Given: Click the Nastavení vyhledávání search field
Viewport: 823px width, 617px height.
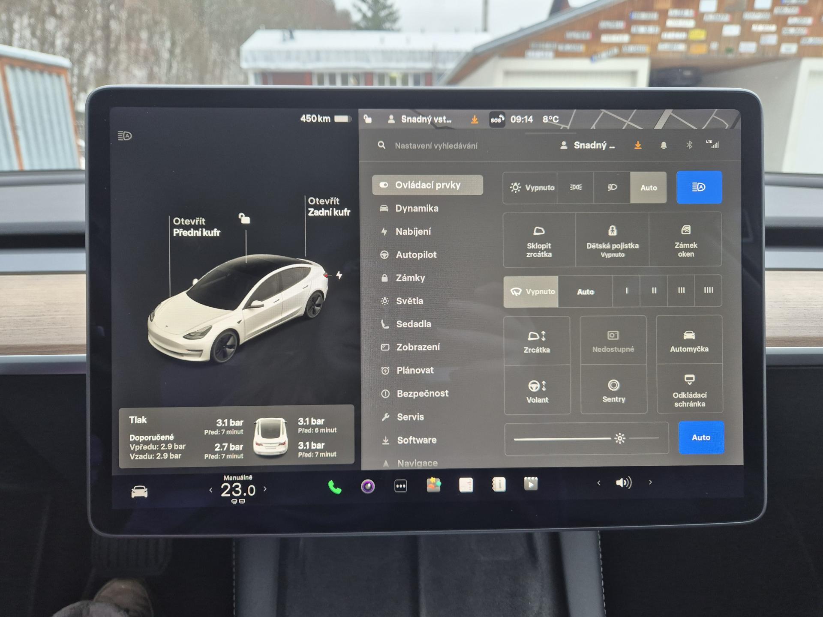Looking at the screenshot, I should [x=436, y=146].
